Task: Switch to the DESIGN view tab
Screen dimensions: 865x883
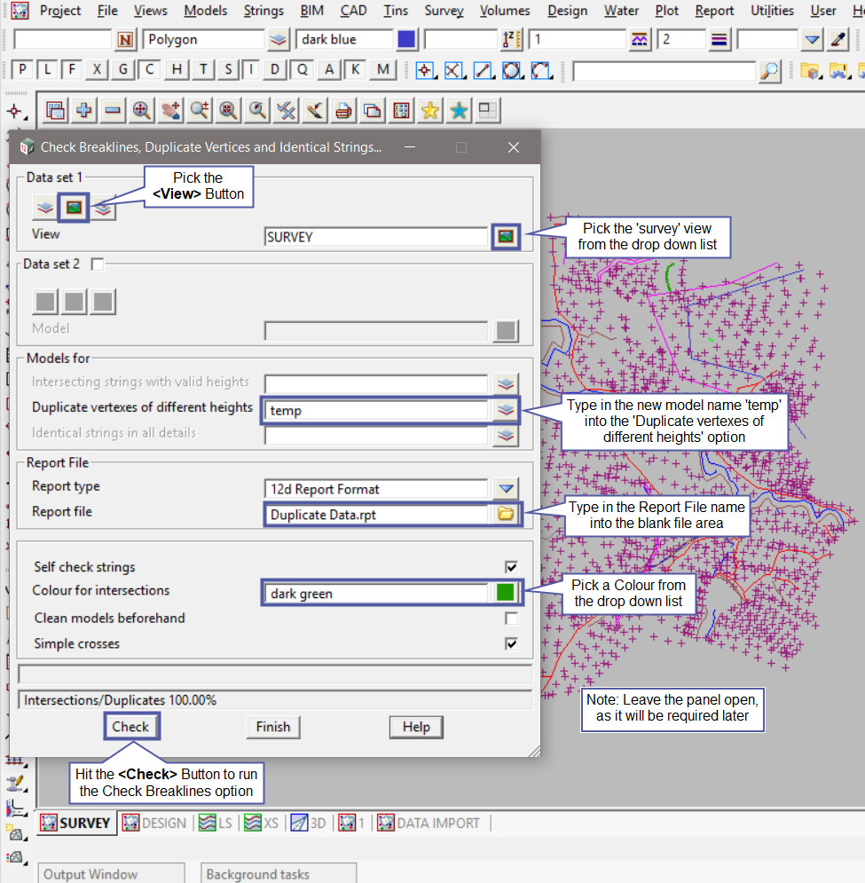Action: coord(155,823)
